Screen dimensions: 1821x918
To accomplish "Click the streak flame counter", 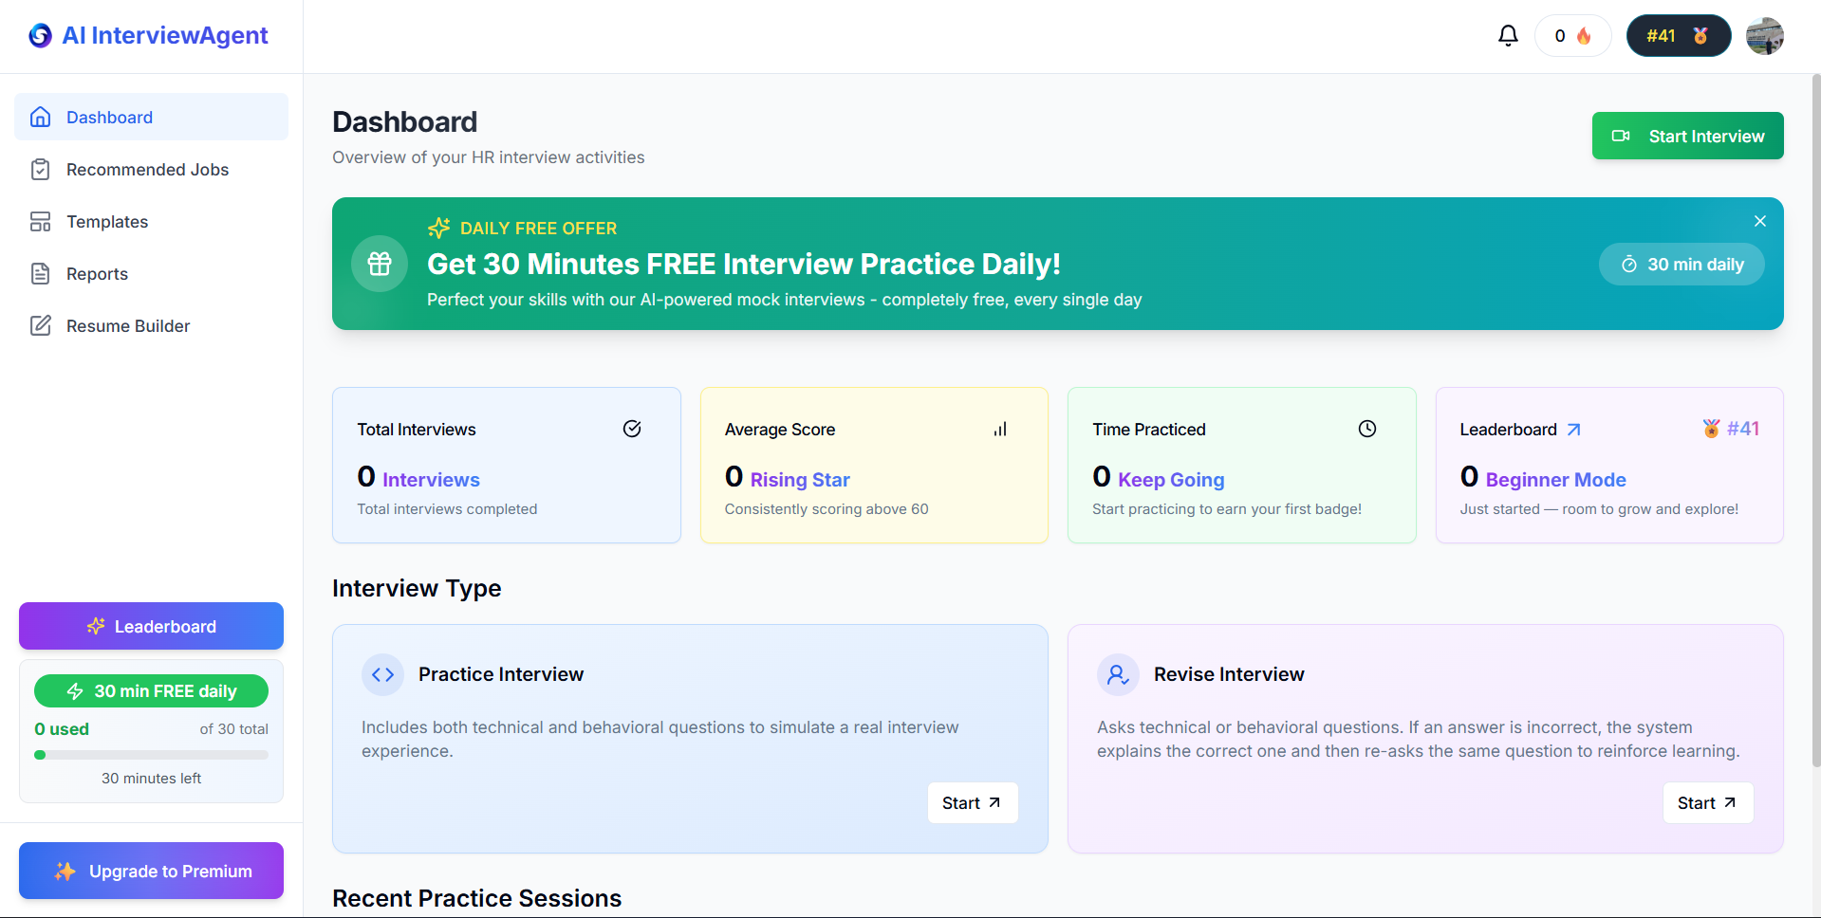I will pos(1572,36).
